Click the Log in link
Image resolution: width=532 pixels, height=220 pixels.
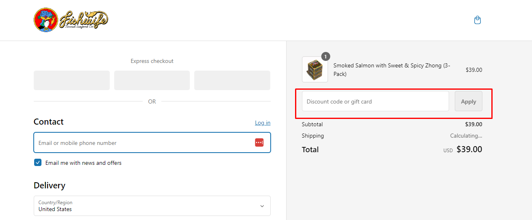click(x=263, y=123)
